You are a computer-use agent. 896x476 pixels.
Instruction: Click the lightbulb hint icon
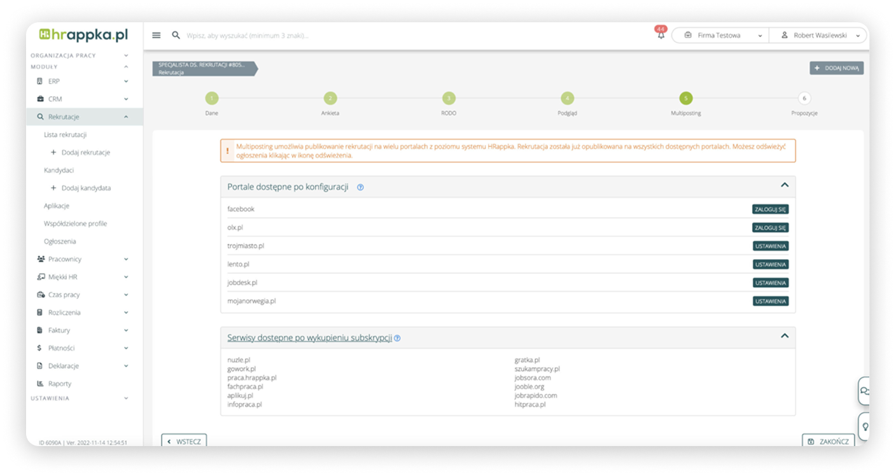[x=864, y=426]
